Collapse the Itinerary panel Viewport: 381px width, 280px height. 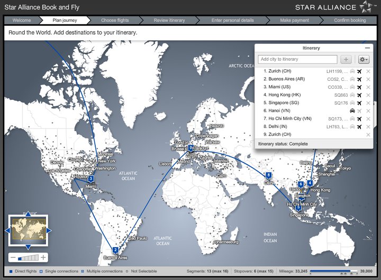click(367, 48)
